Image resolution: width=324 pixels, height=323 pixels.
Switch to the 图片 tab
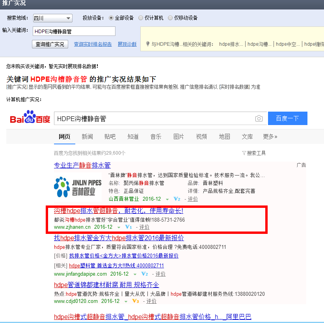pos(179,137)
